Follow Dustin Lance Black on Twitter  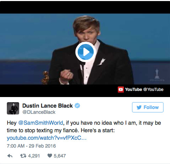[148, 107]
